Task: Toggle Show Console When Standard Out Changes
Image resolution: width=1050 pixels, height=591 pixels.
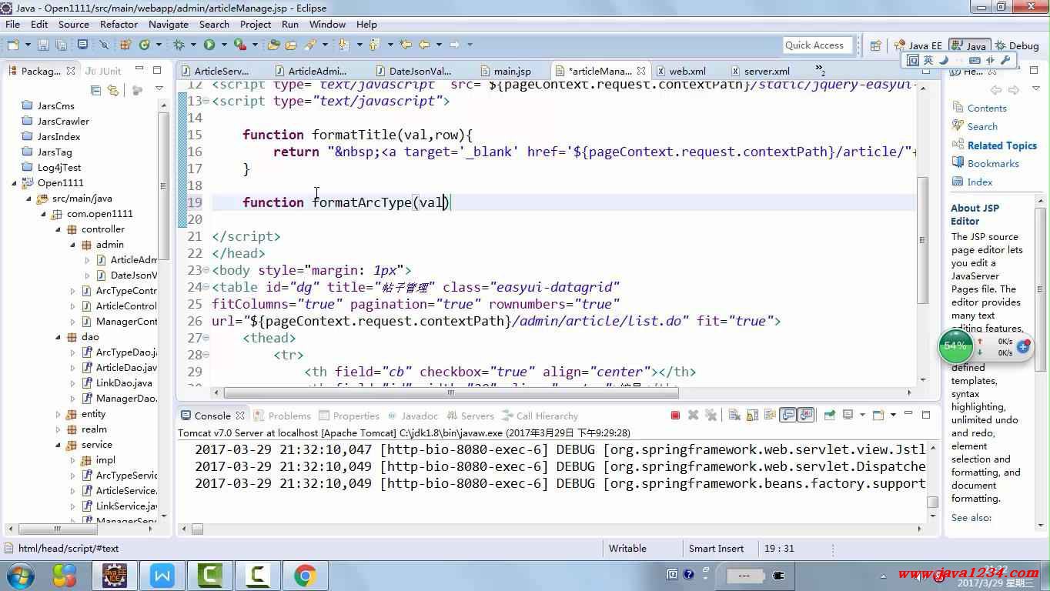Action: (788, 416)
